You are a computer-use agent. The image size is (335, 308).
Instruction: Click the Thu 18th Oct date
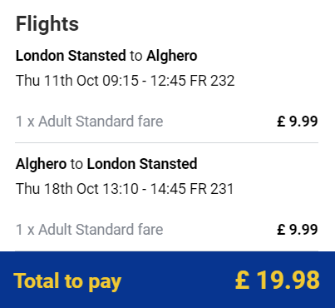coord(57,189)
